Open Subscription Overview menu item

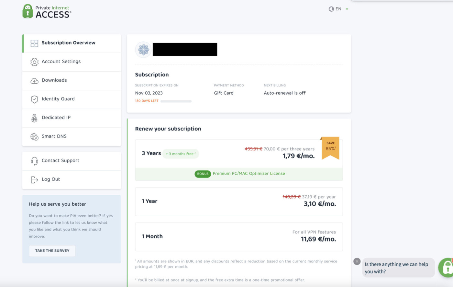click(72, 43)
